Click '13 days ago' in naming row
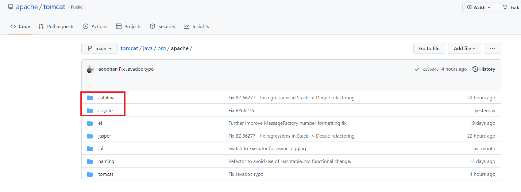 pos(482,161)
